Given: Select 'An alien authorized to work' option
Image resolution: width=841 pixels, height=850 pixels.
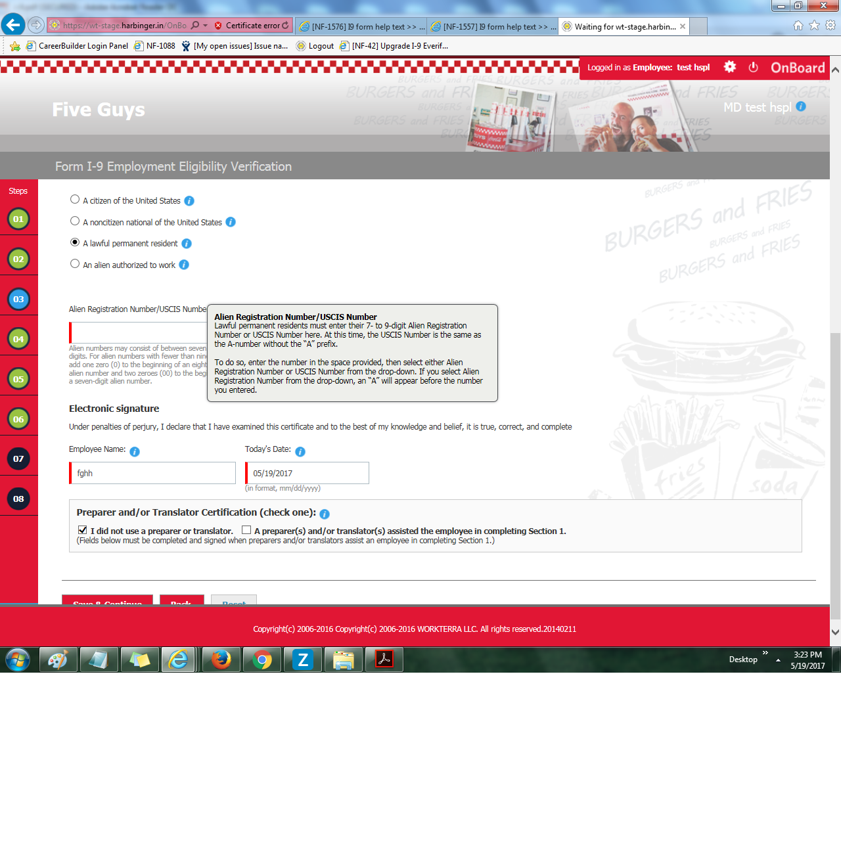Looking at the screenshot, I should pyautogui.click(x=75, y=264).
